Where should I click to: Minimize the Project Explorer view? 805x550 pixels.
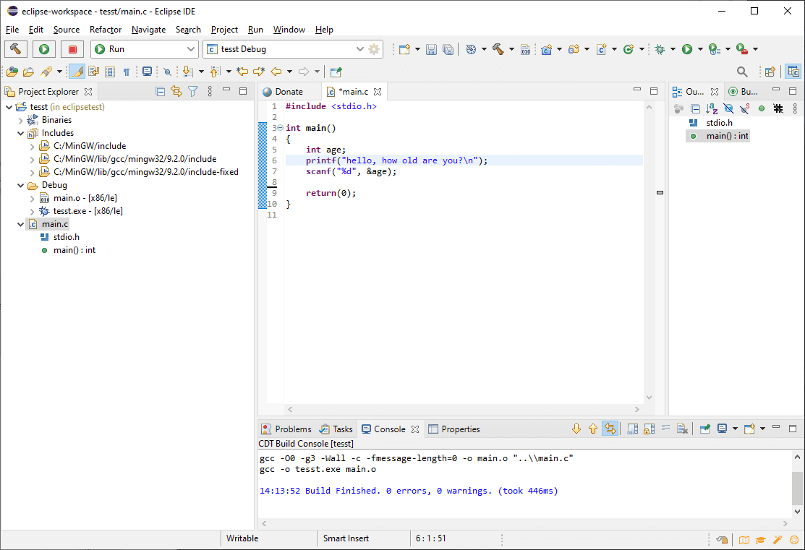coord(226,91)
